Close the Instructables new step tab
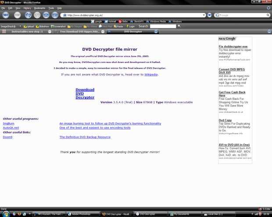The height and width of the screenshot is (217, 272). point(50,31)
